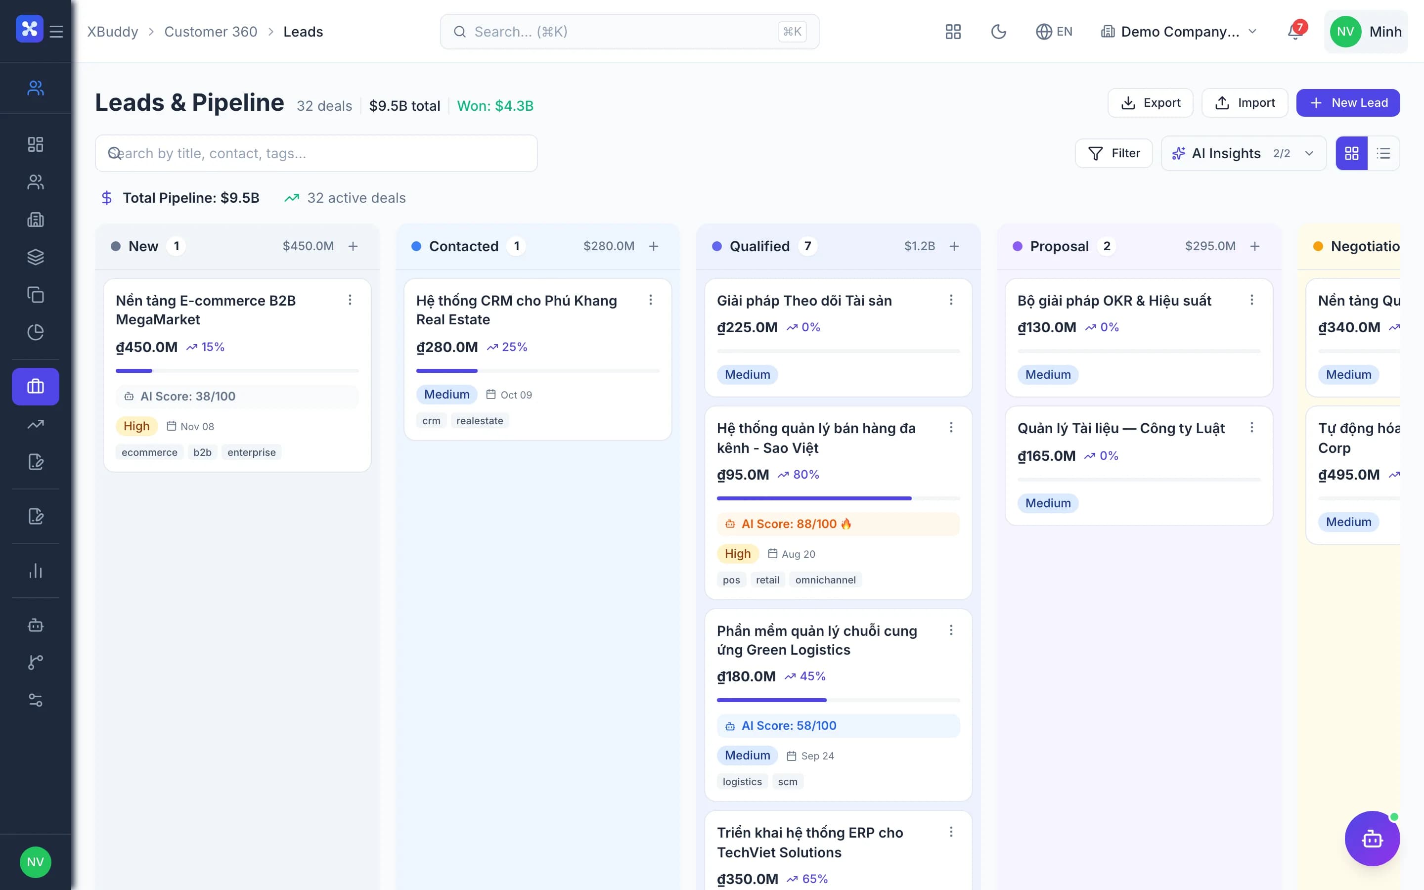Image resolution: width=1424 pixels, height=890 pixels.
Task: Click AI Score: 88/100 badge
Action: (838, 524)
